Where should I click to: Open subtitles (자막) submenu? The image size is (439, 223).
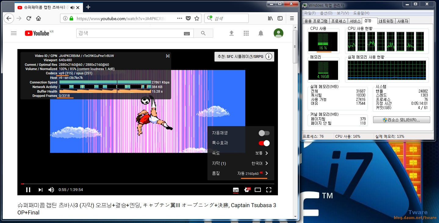click(241, 163)
